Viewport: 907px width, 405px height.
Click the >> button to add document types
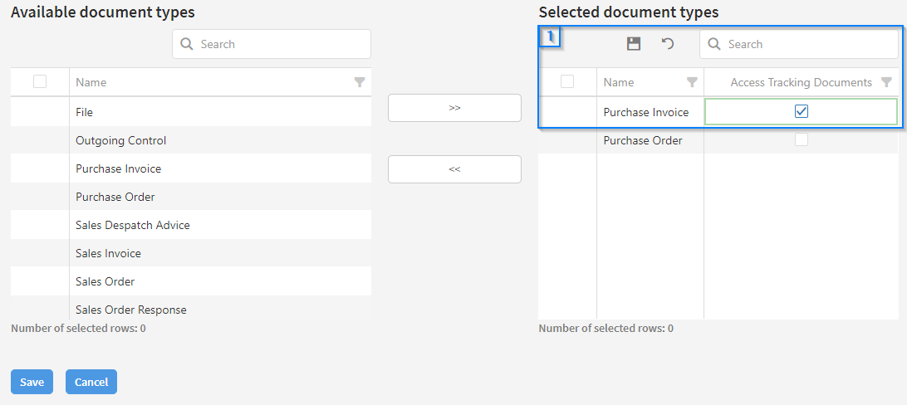click(454, 108)
